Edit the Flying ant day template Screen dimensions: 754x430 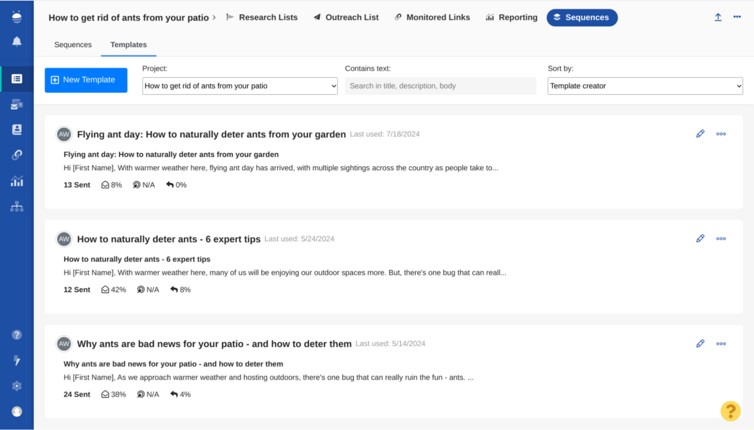click(700, 134)
